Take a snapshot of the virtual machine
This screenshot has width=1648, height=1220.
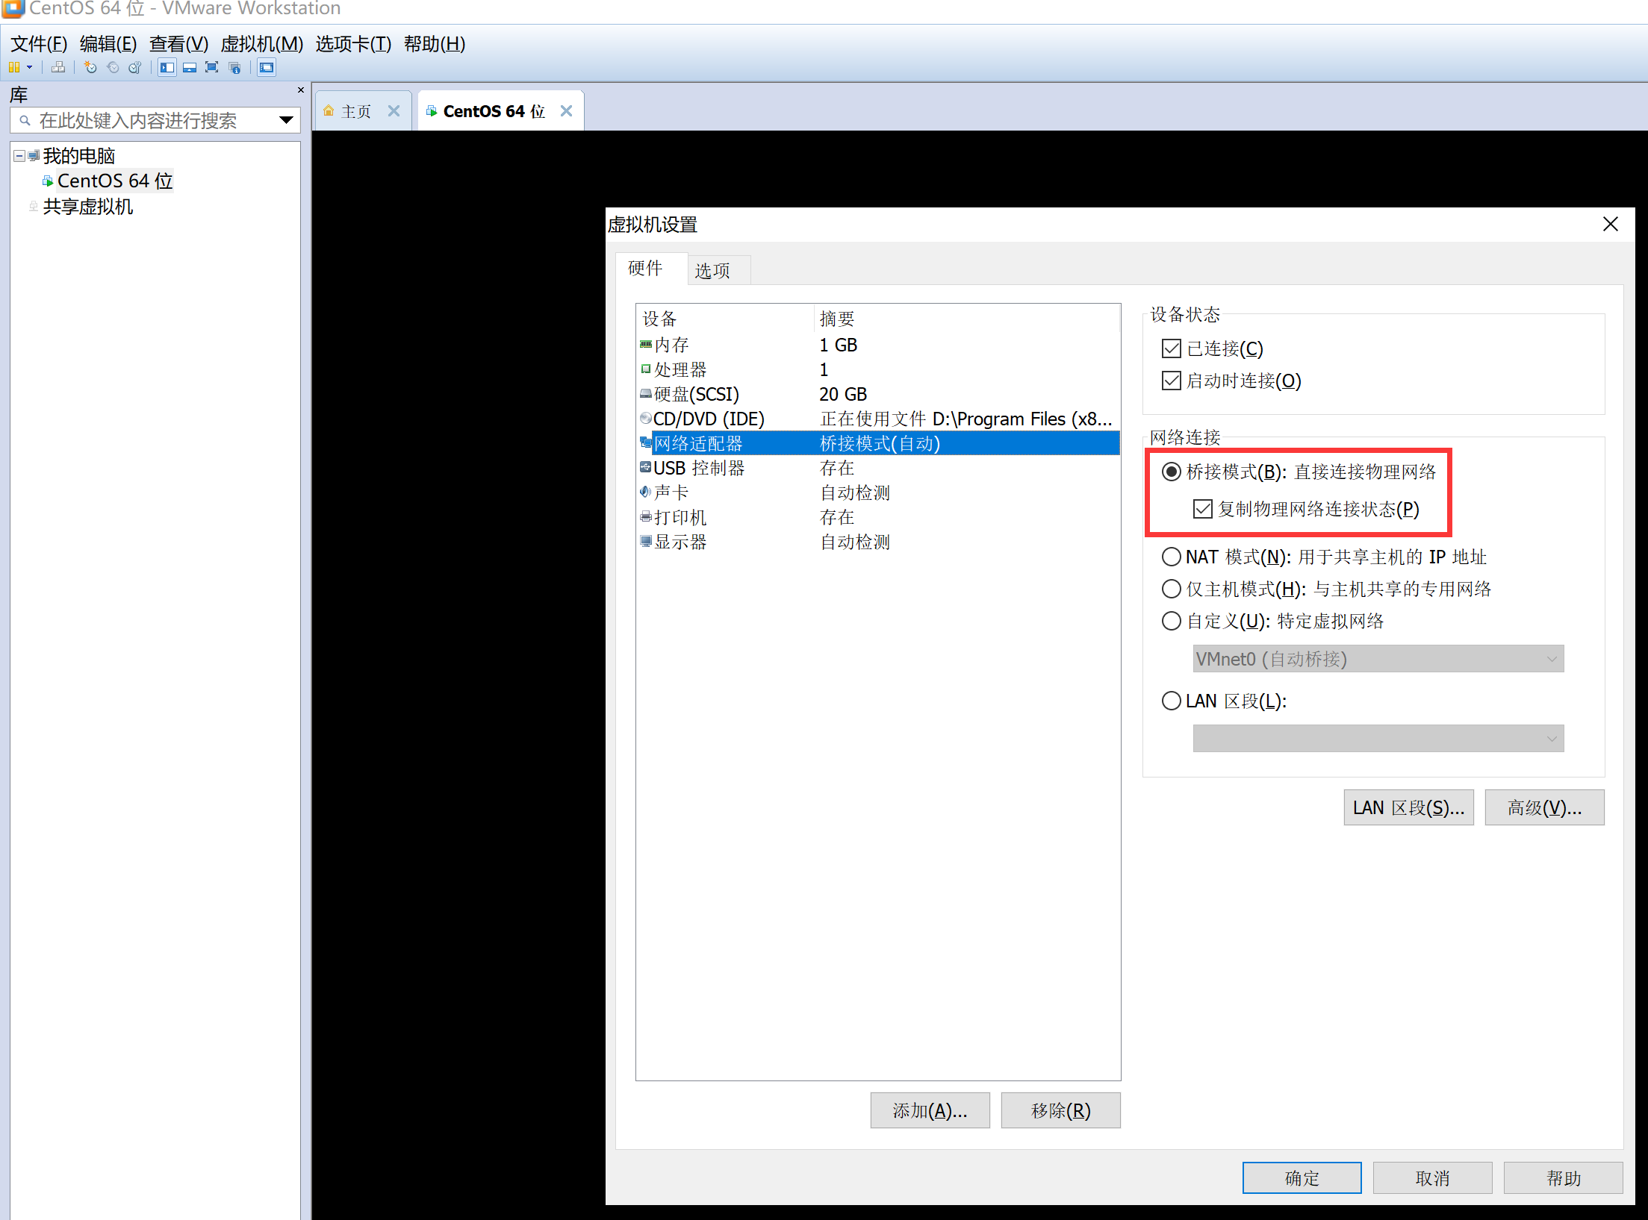pyautogui.click(x=90, y=67)
